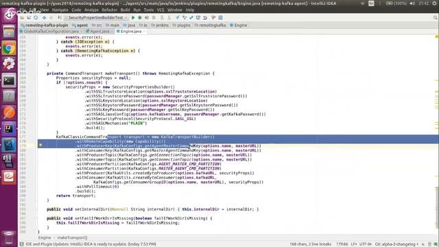Image resolution: width=439 pixels, height=247 pixels.
Task: Open Chrome from the Ubuntu dock
Action: [x=9, y=49]
